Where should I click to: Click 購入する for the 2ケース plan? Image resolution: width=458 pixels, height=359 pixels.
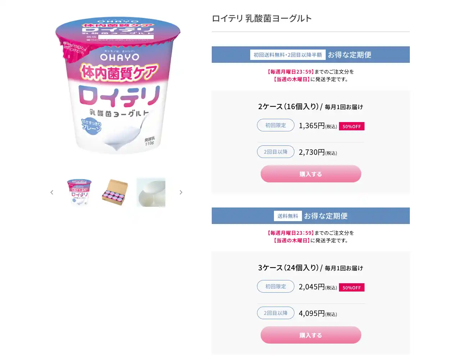coord(311,174)
